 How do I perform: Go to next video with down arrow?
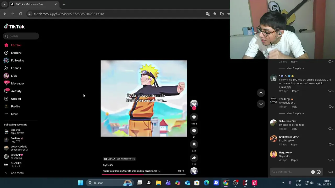(x=261, y=104)
